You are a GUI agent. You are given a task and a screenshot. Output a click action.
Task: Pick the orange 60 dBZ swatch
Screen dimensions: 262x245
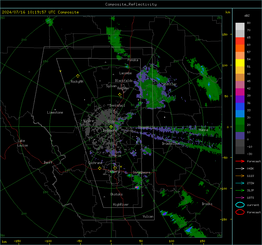(x=240, y=48)
